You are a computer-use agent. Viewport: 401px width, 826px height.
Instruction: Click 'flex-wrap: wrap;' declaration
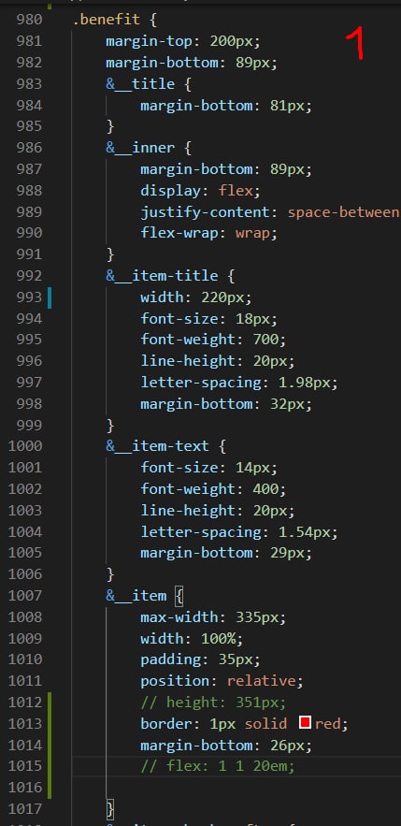click(209, 233)
